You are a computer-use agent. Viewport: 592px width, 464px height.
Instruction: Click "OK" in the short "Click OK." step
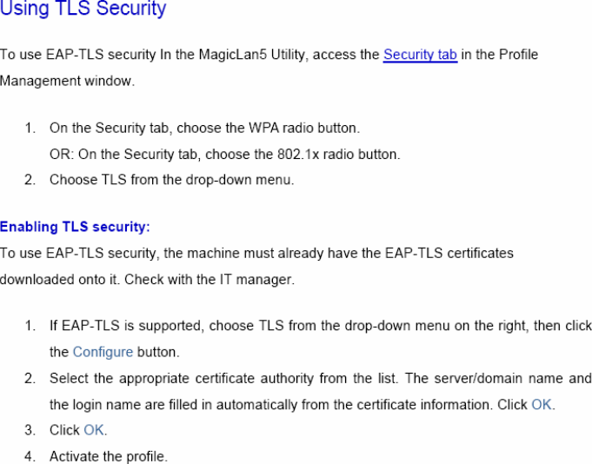tap(95, 431)
